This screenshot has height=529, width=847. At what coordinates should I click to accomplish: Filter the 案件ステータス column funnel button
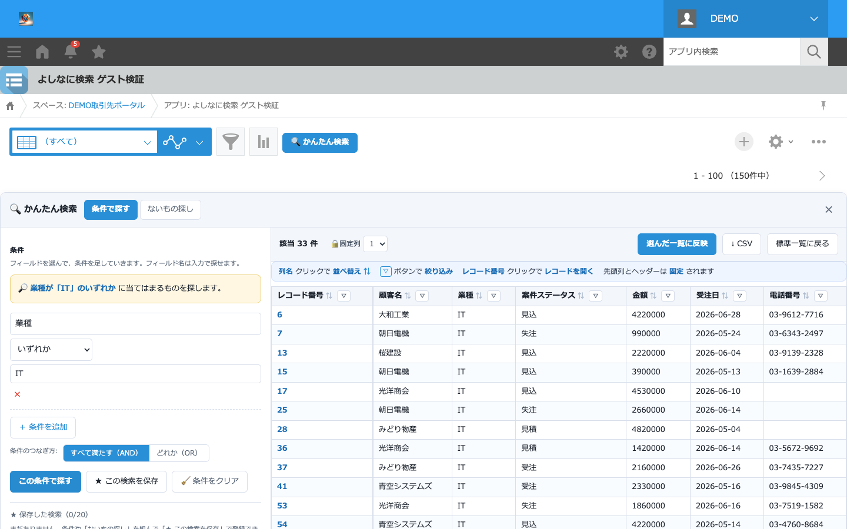596,296
